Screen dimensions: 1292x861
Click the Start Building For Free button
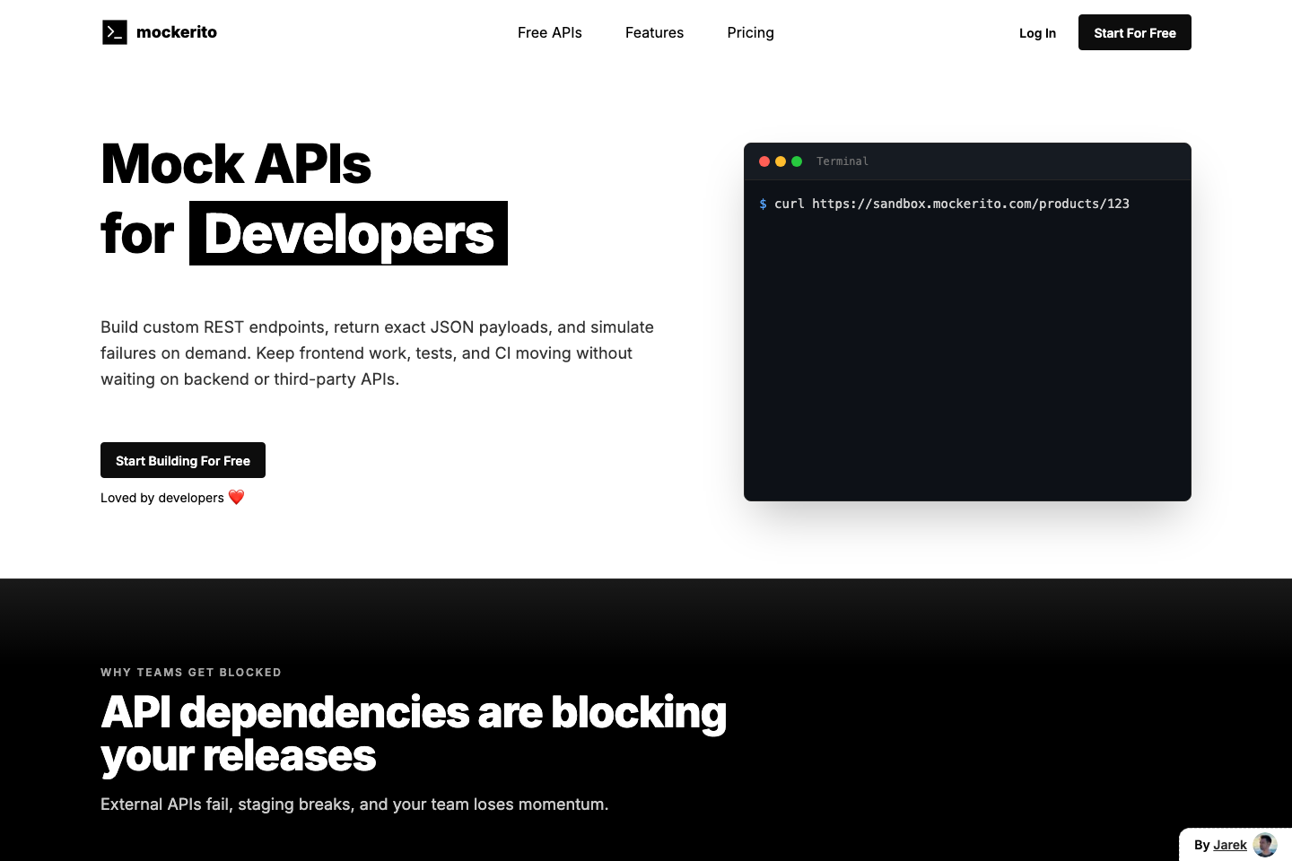point(183,460)
